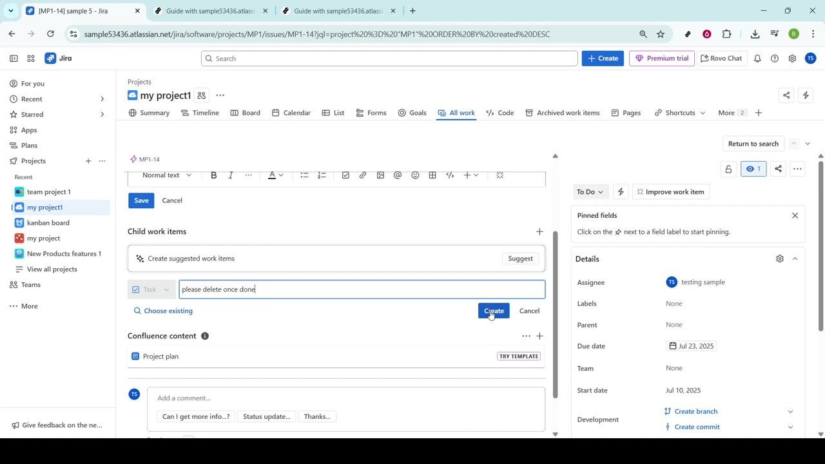
Task: Insert a numbered list
Action: coord(322,175)
